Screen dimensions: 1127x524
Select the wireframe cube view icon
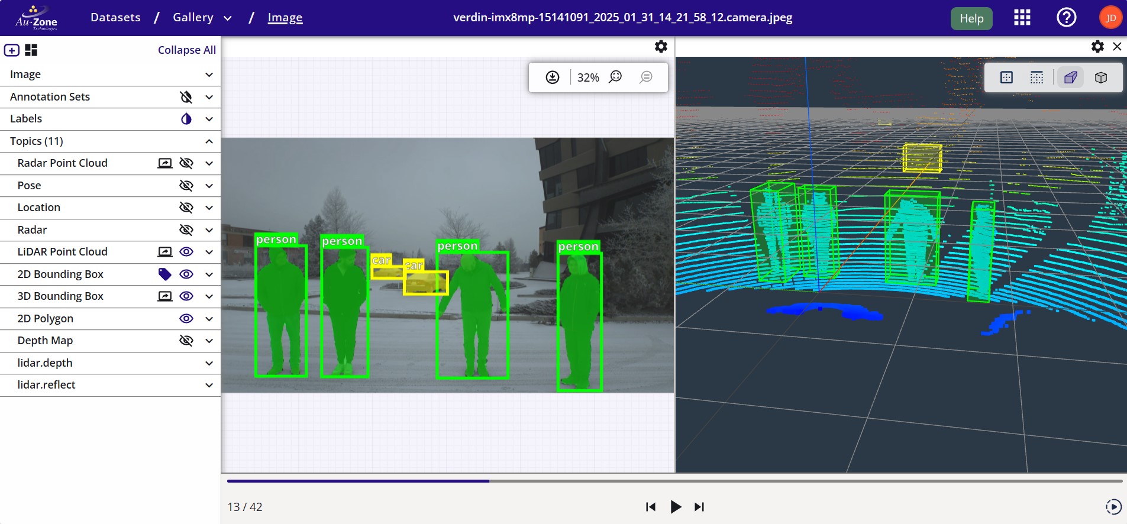pos(1100,77)
